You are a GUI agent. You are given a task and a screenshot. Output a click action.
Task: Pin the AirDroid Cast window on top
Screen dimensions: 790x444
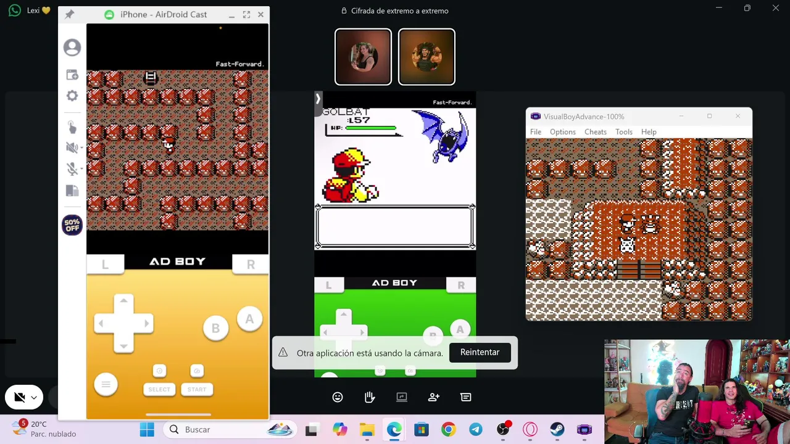tap(69, 14)
